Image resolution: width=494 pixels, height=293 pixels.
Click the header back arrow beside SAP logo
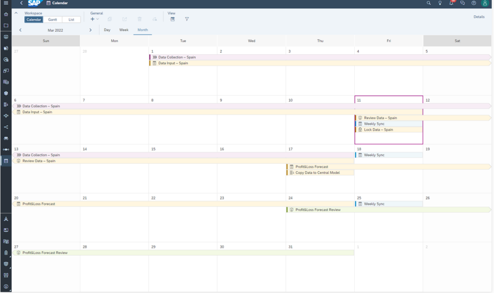coord(21,3)
